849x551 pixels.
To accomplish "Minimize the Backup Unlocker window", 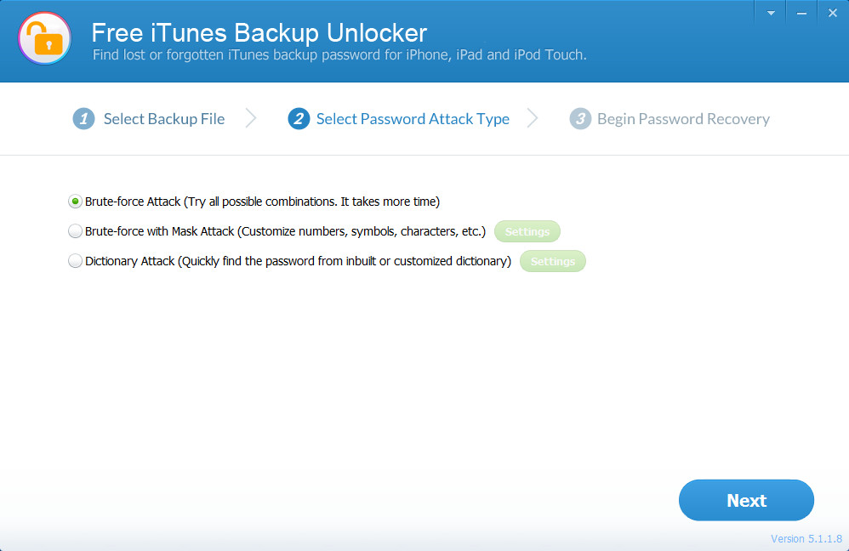I will point(801,14).
